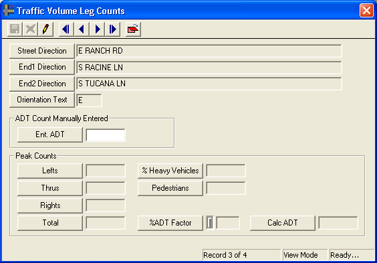Click the white Ent. ADT input box
The width and height of the screenshot is (377, 263).
106,135
